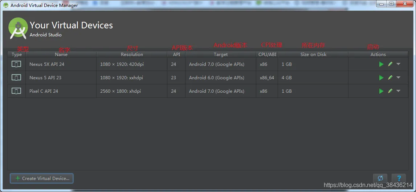Open more actions for Nexus 5 API 23
The image size is (416, 192).
coord(398,77)
